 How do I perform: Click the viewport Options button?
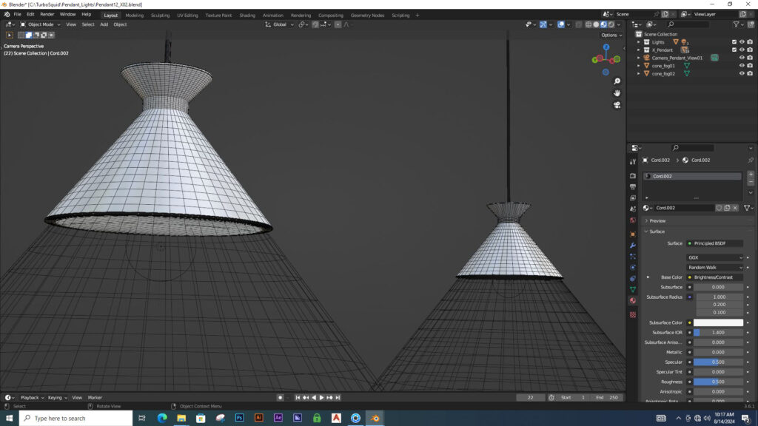click(611, 35)
